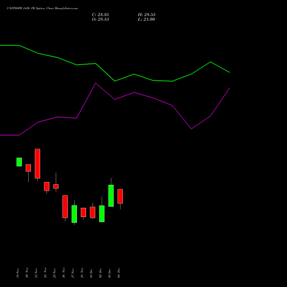Select the last red candle for 04 Dec

click(x=120, y=196)
